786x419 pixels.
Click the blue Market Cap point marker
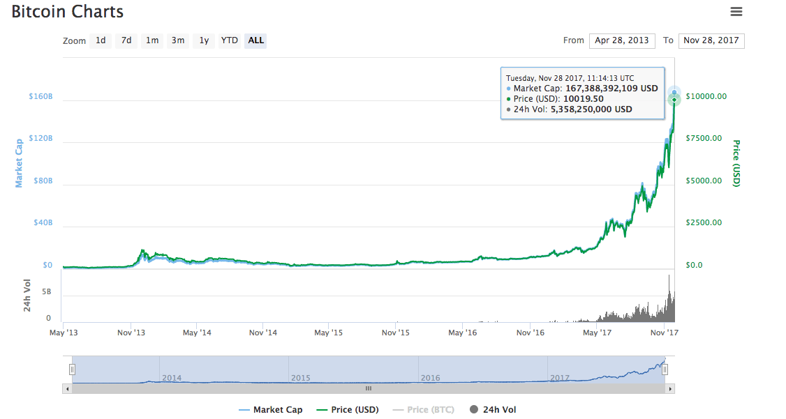coord(674,92)
